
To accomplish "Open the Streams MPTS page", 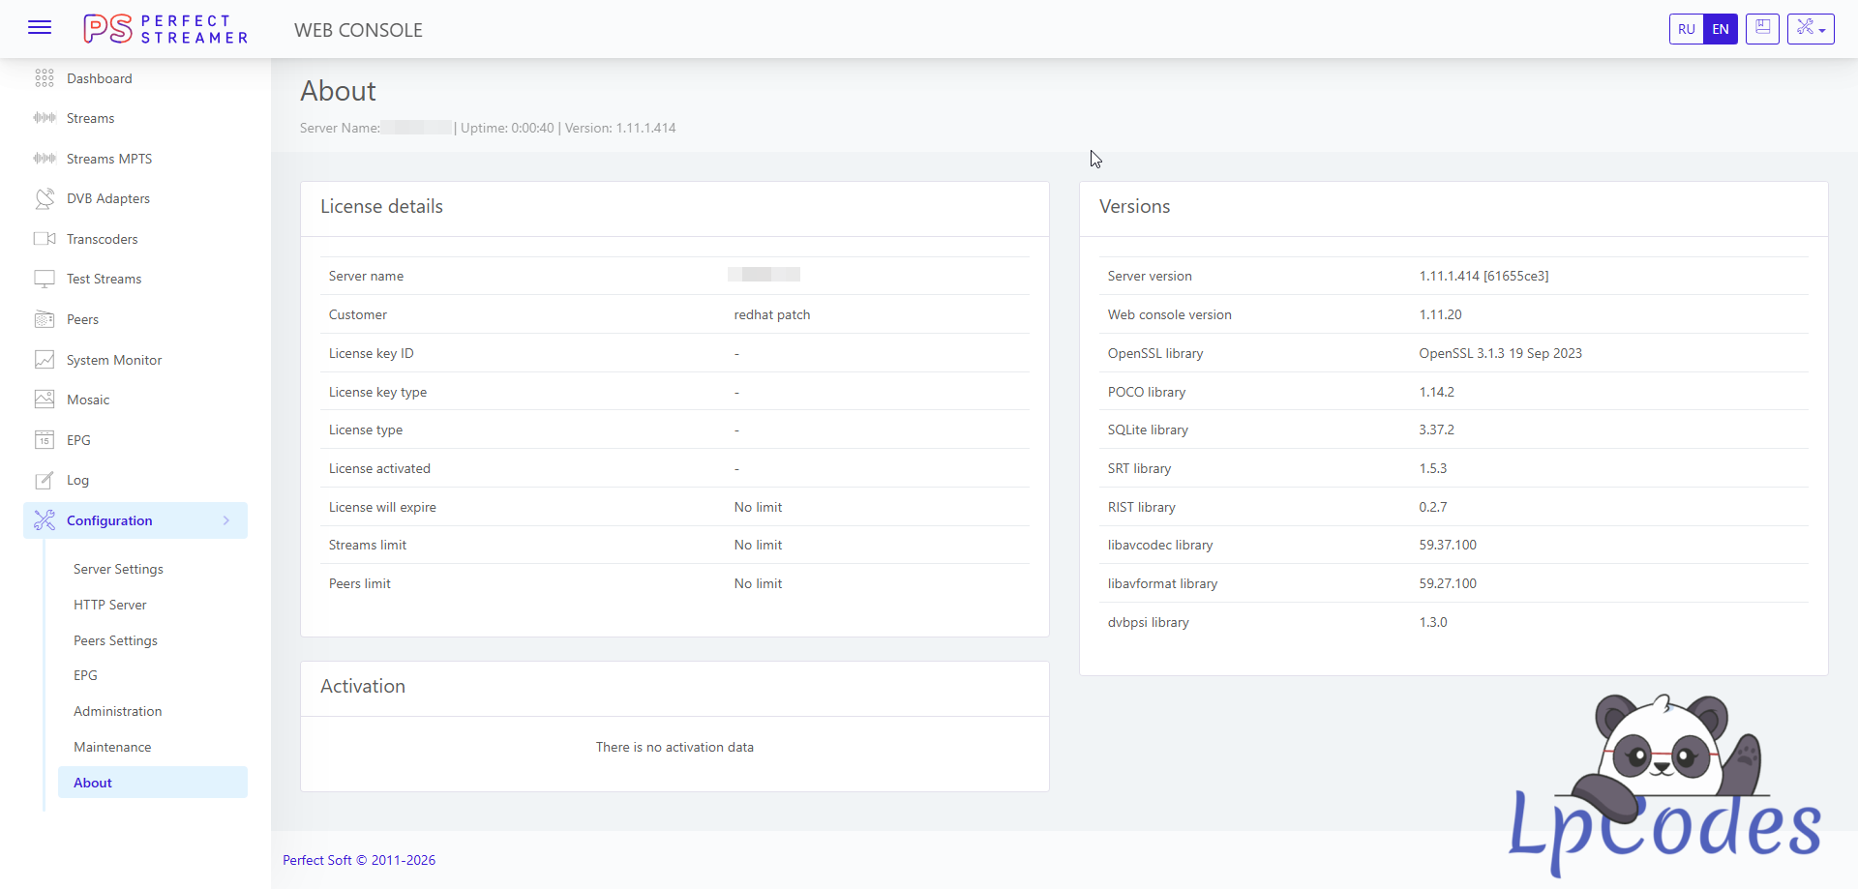I will click(109, 159).
